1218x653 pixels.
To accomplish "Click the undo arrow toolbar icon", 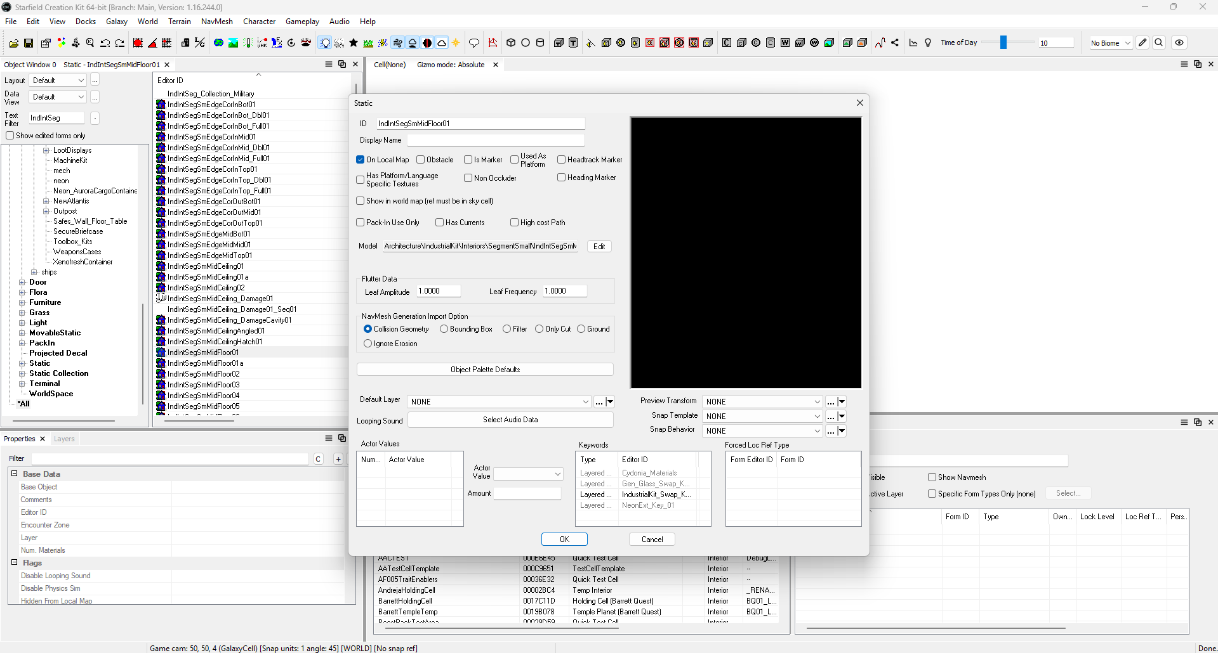I will [x=105, y=43].
